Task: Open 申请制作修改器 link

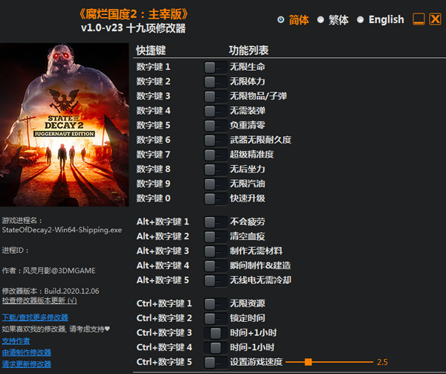Action: tap(27, 352)
